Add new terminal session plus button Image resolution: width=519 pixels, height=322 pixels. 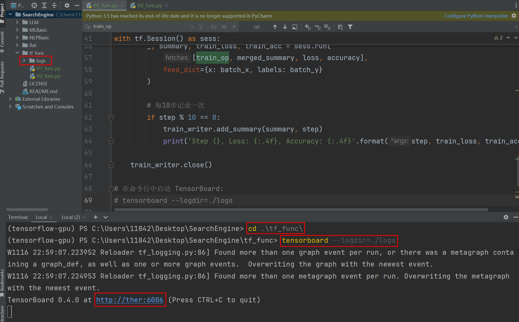[x=96, y=217]
